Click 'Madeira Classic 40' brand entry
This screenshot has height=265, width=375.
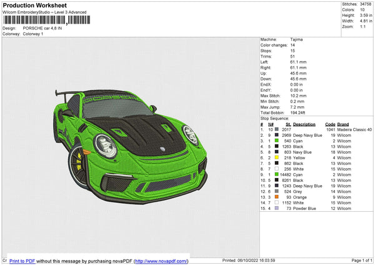pos(354,129)
